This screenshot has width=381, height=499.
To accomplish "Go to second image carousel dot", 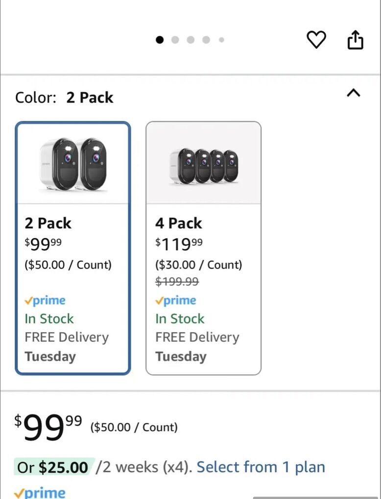I will [175, 40].
